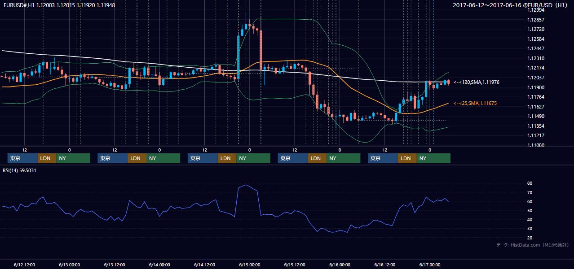The height and width of the screenshot is (269, 574).
Task: Click price level 1.11217 on axis
Action: tap(536, 135)
